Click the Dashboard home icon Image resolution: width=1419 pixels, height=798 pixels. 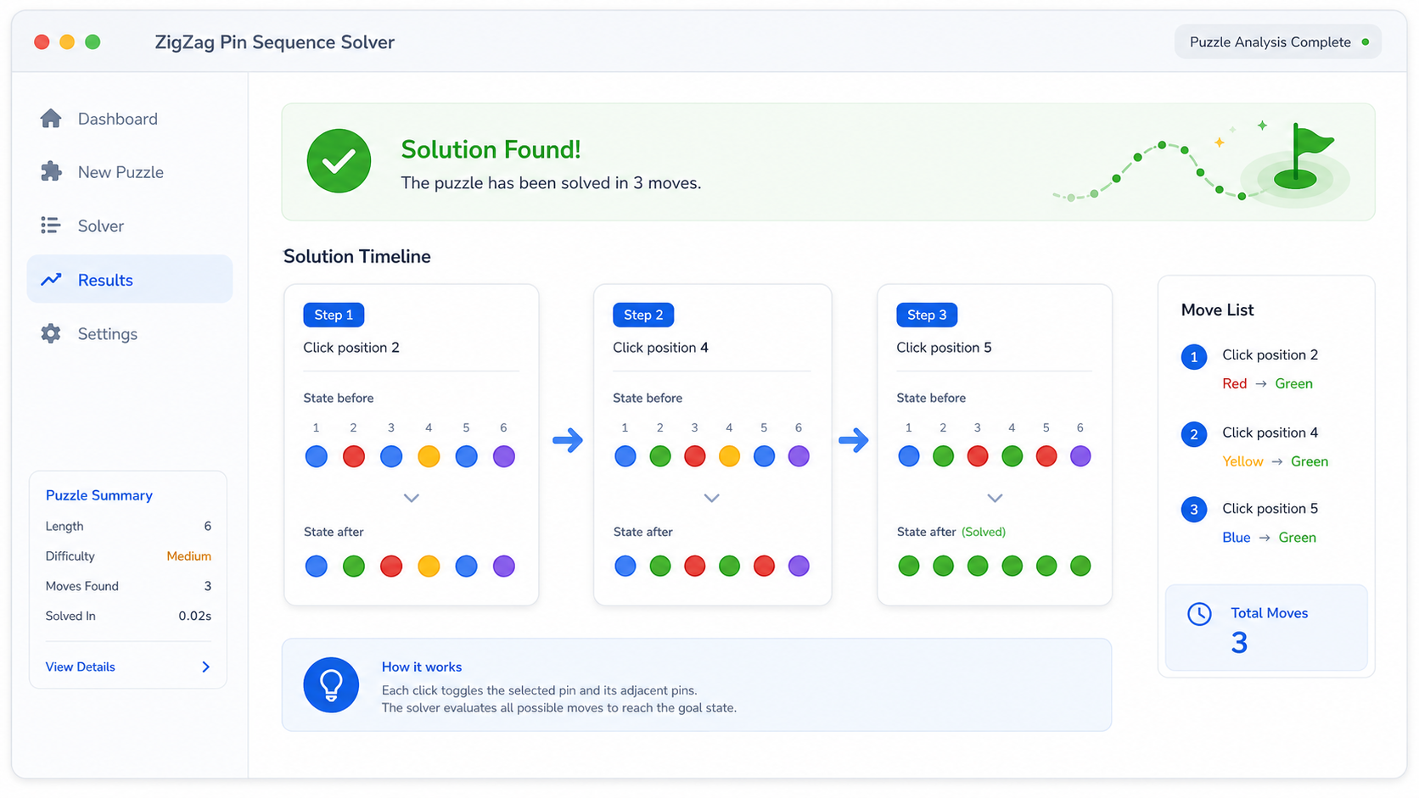coord(51,119)
